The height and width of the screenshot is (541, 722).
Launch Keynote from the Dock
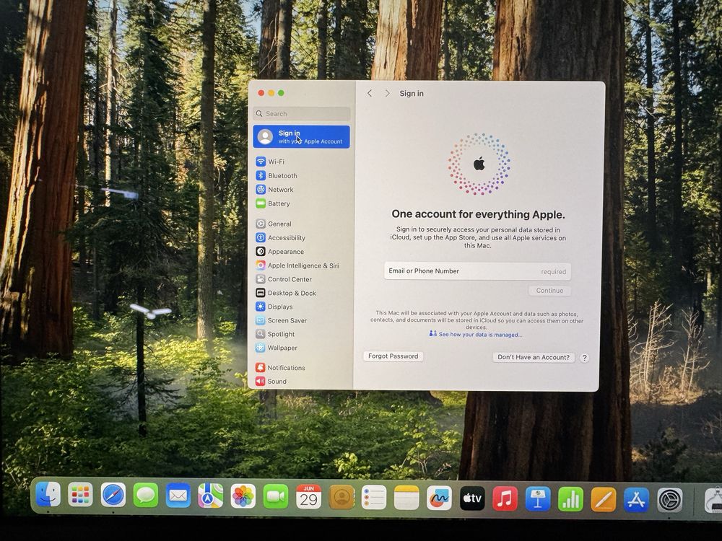(x=538, y=498)
